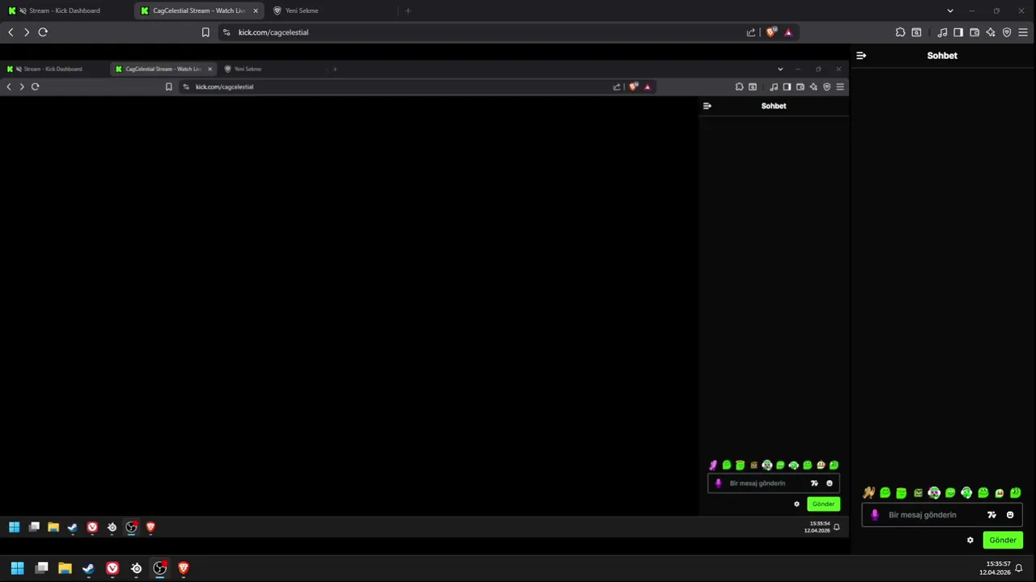This screenshot has width=1036, height=582.
Task: Close the CagCelestial Stream tab
Action: 256,11
